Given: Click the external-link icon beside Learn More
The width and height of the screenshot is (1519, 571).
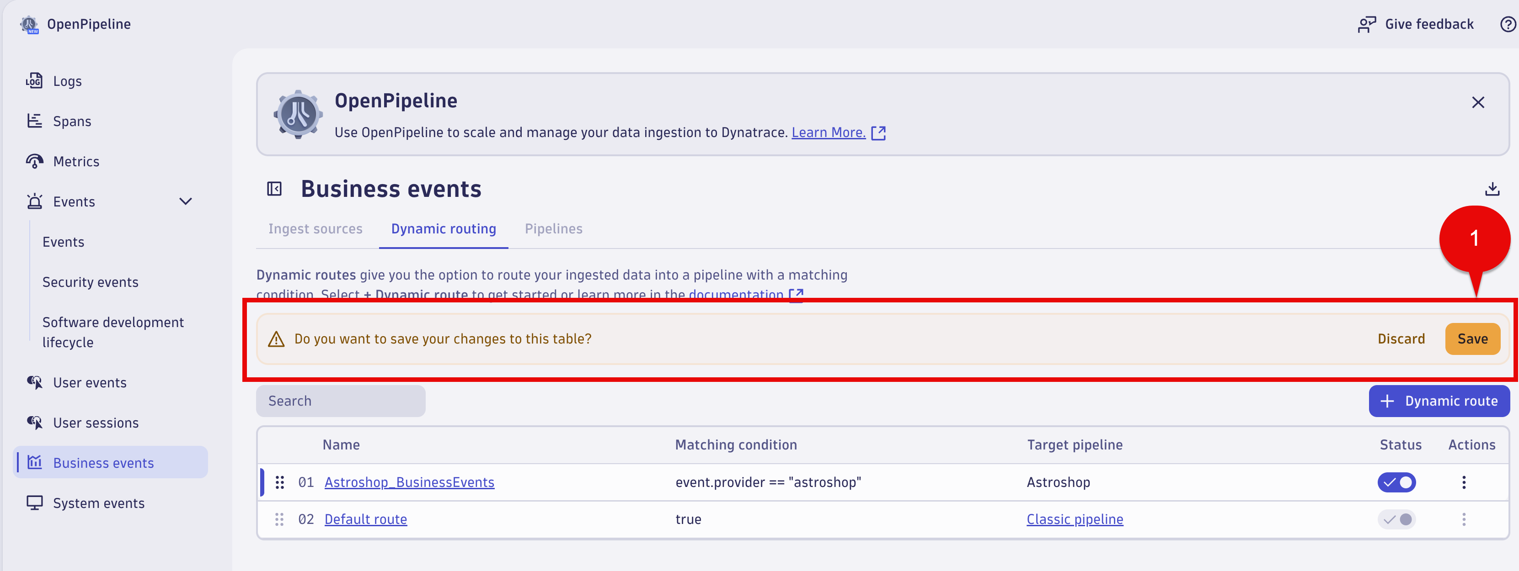Looking at the screenshot, I should tap(878, 132).
